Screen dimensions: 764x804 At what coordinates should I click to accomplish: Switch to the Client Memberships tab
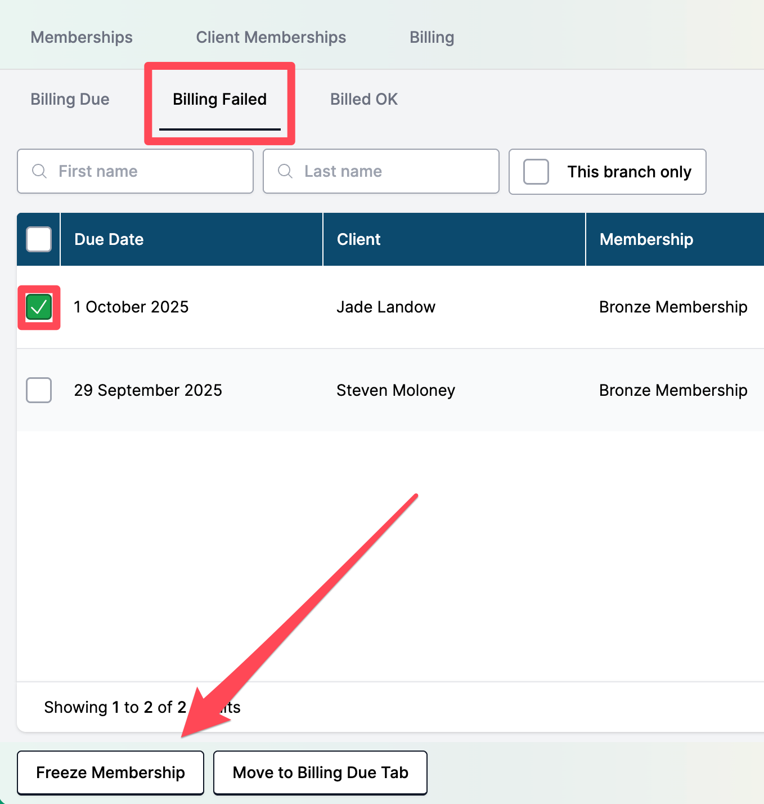271,37
